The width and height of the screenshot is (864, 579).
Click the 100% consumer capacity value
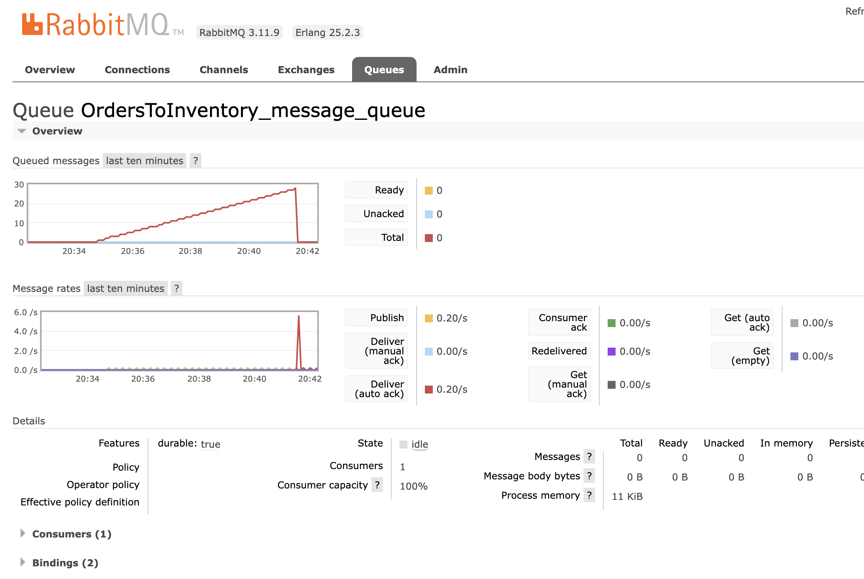[414, 486]
